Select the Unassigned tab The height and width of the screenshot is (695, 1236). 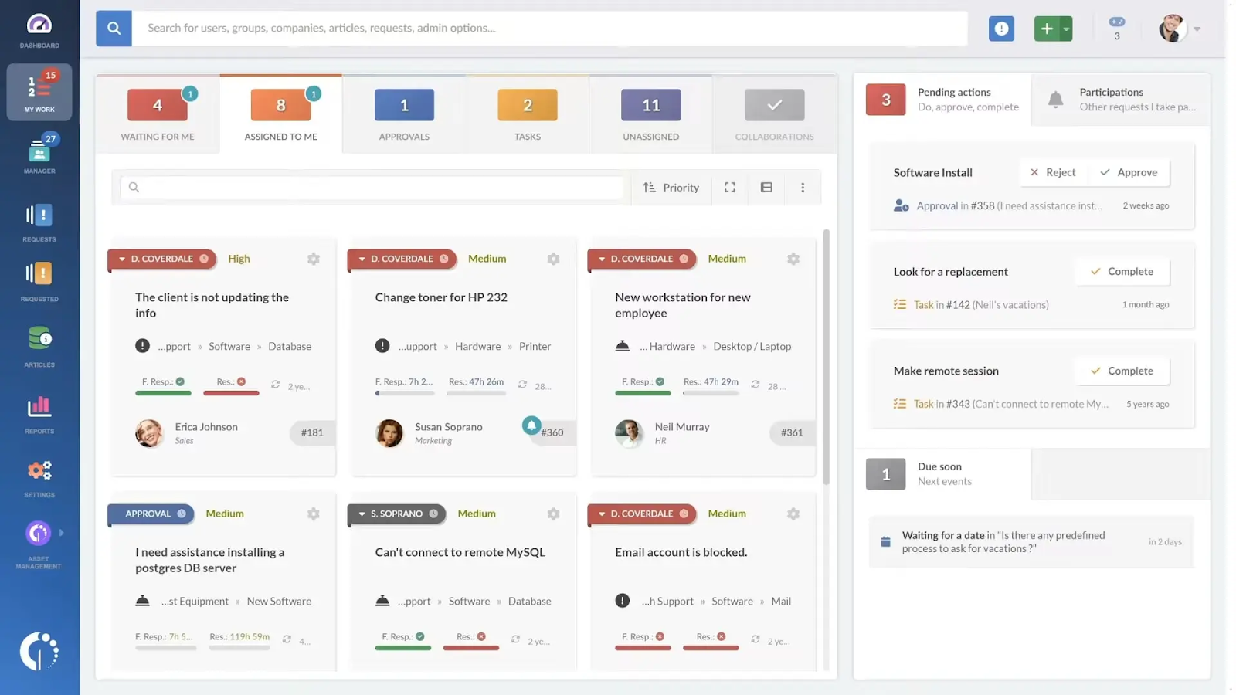click(650, 114)
